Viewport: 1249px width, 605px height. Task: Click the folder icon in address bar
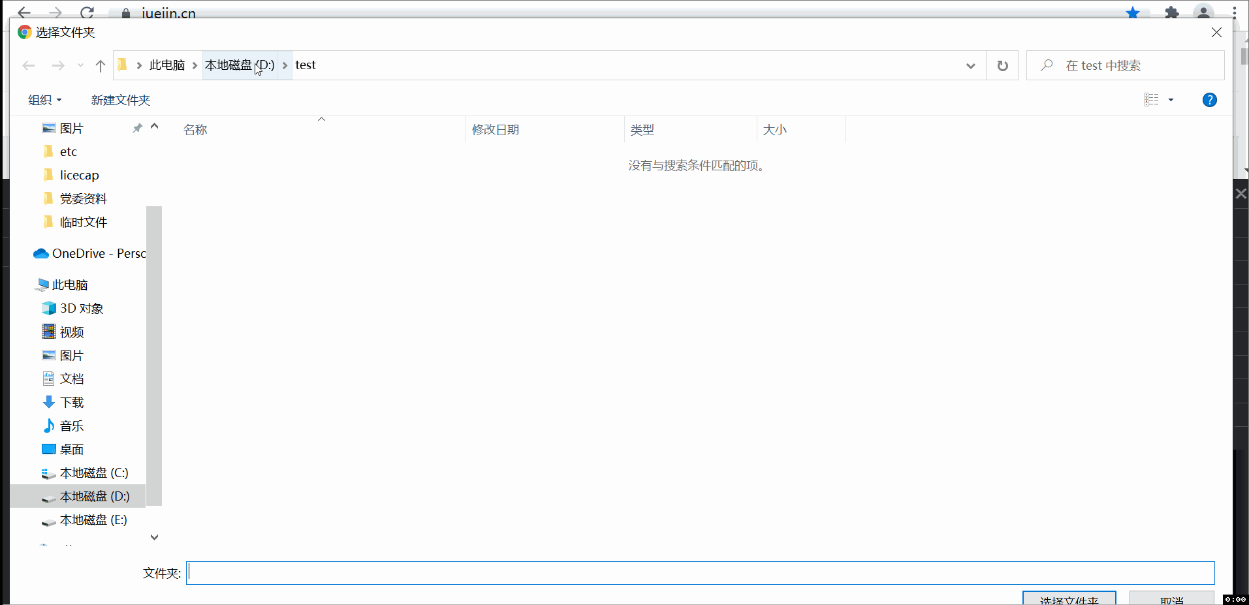(x=122, y=65)
